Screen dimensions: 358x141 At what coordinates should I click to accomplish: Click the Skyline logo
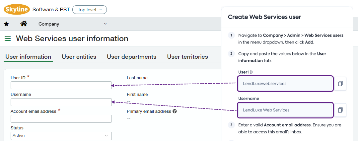17,9
